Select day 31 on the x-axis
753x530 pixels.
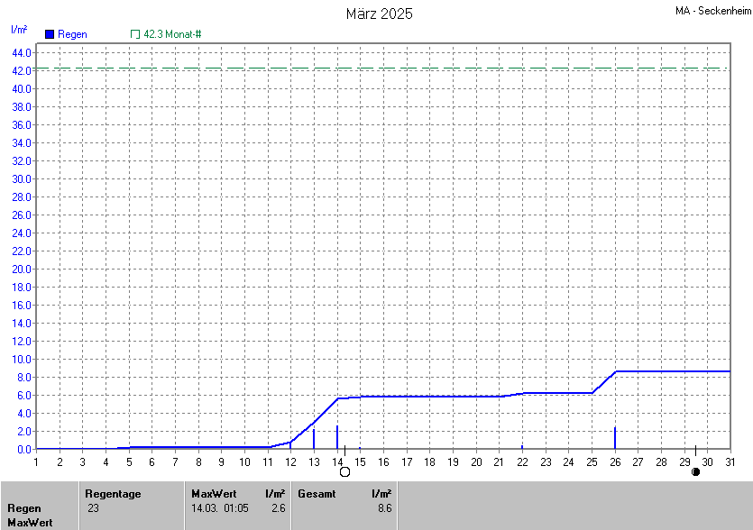730,461
